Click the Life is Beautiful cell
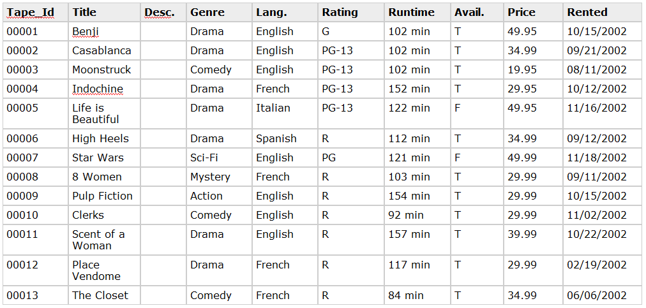The image size is (646, 308). pyautogui.click(x=104, y=114)
